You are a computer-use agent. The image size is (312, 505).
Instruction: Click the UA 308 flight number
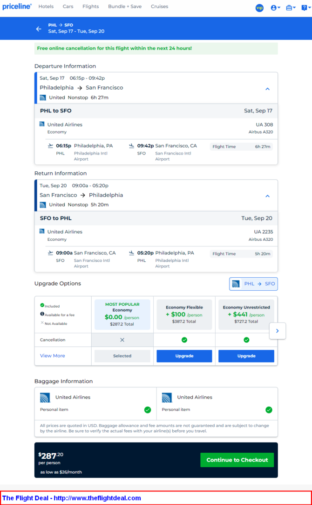click(x=264, y=125)
